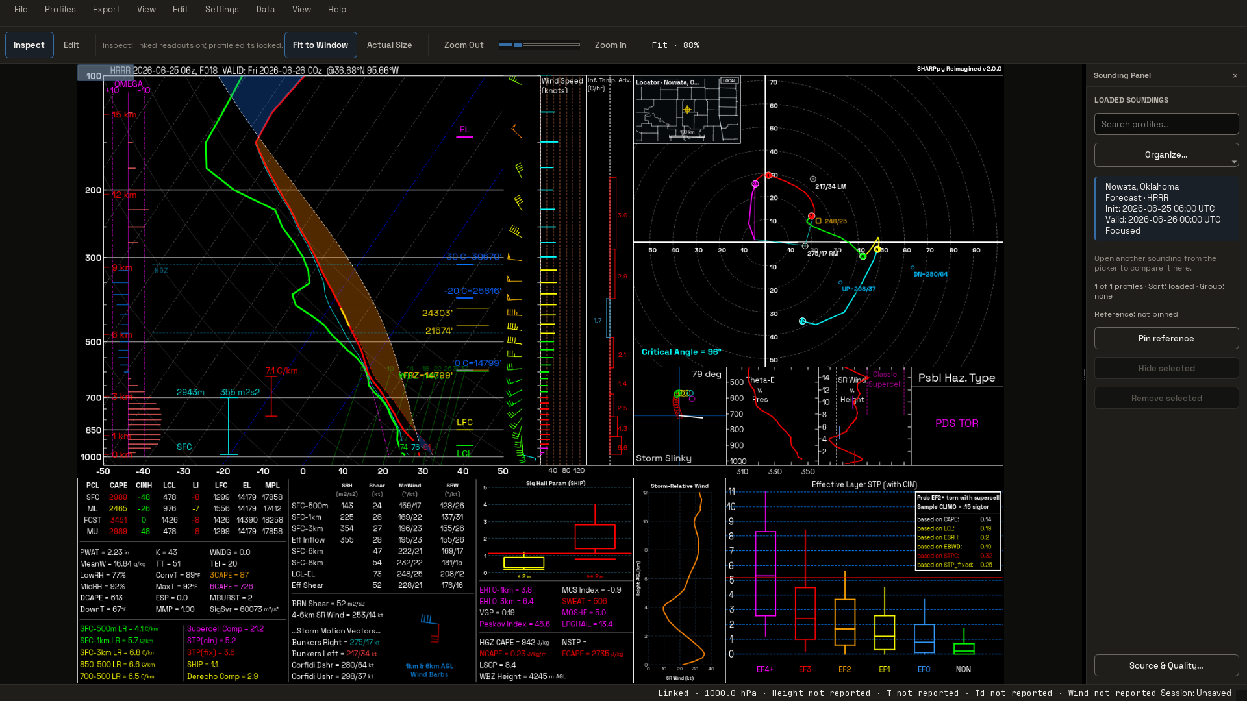
Task: Click the Critical Angle = 96° readout
Action: [681, 352]
